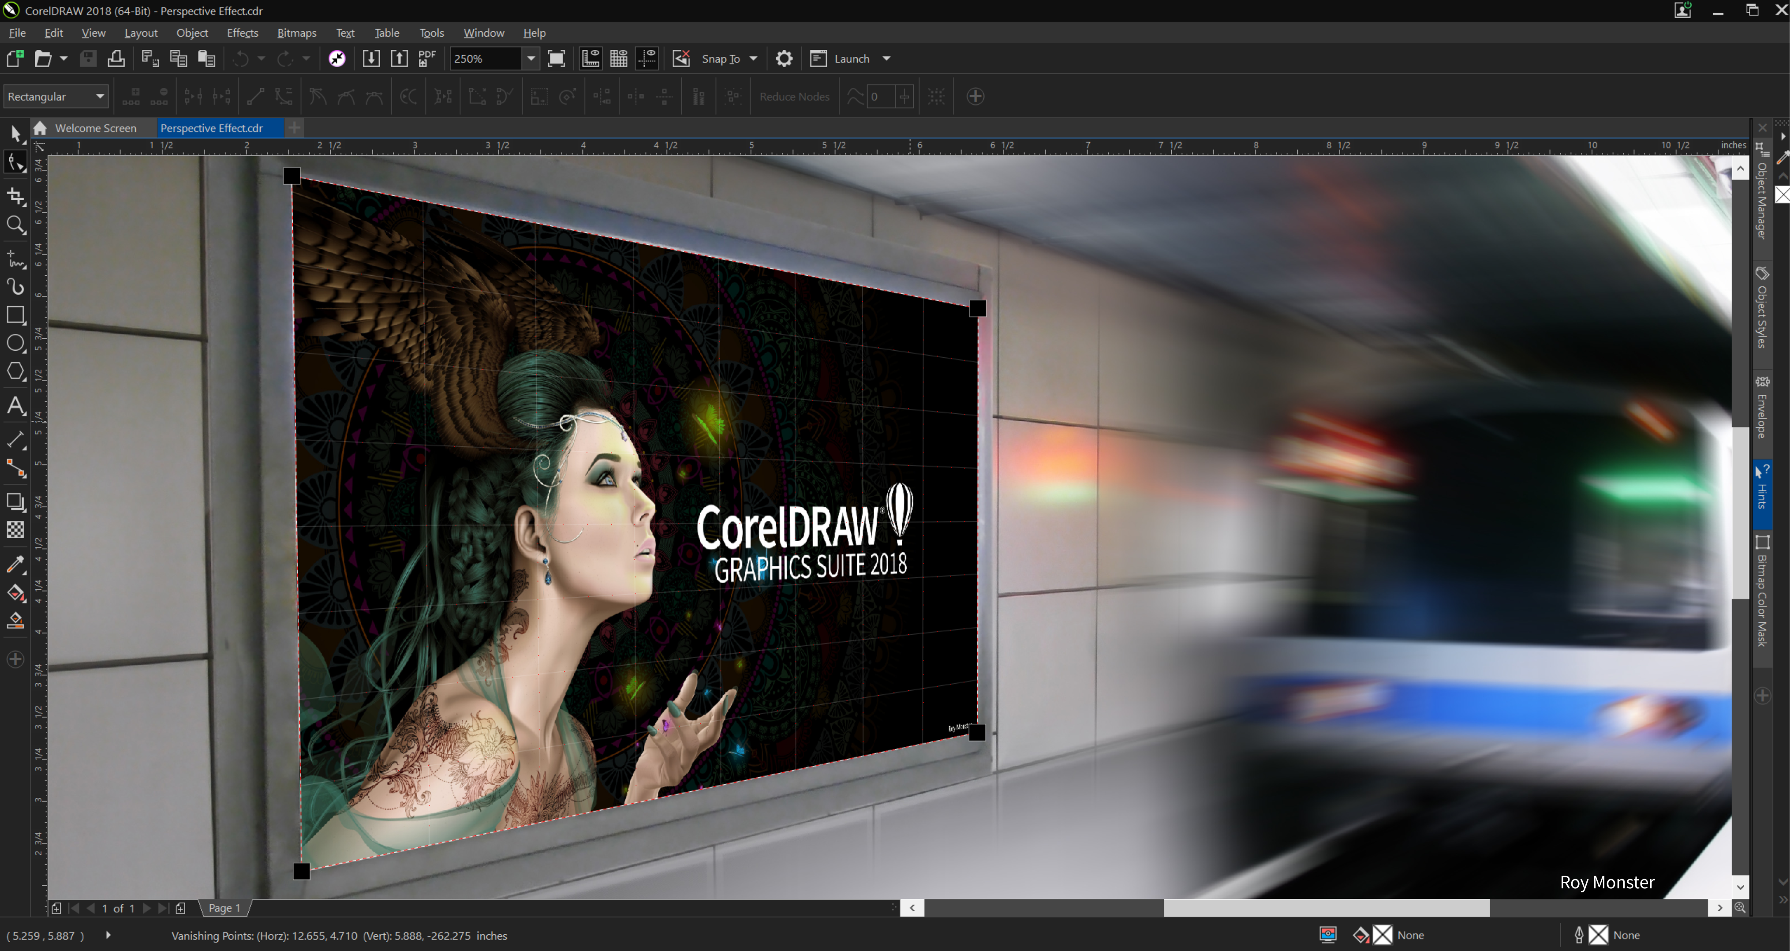The width and height of the screenshot is (1790, 951).
Task: Click the Search content icon
Action: click(337, 58)
